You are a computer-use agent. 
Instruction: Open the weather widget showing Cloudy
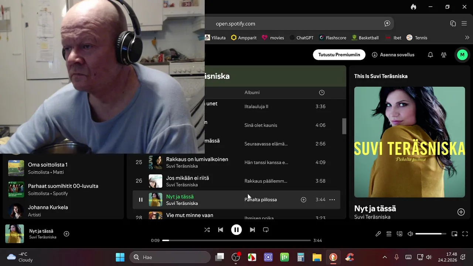[20, 257]
